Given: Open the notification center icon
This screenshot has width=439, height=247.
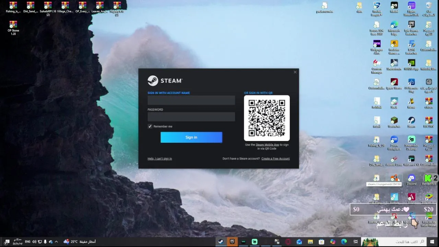Looking at the screenshot, I should [x=7, y=242].
